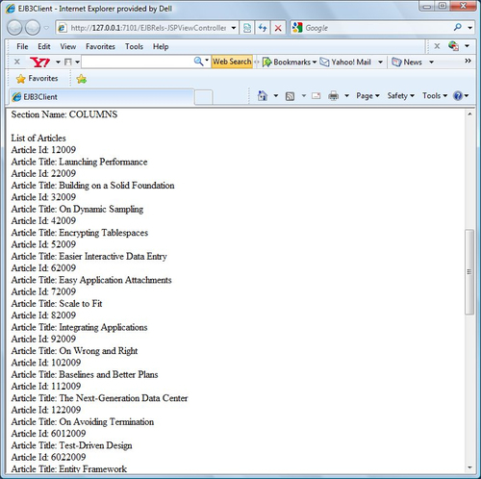The image size is (481, 479).
Task: Click the Web Search button
Action: coord(232,62)
